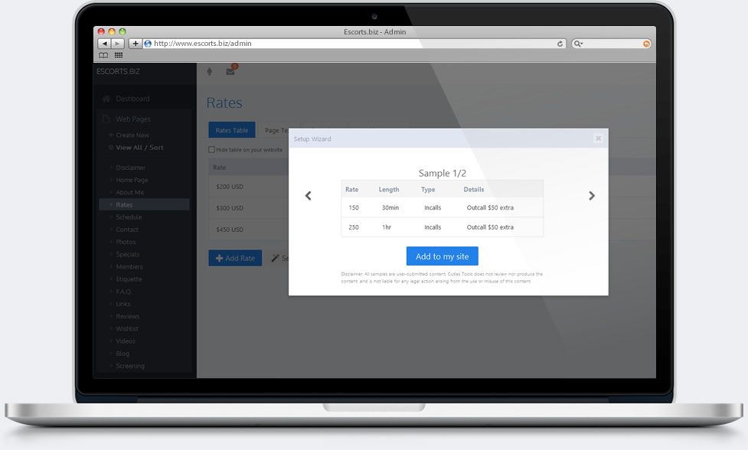The width and height of the screenshot is (748, 450).
Task: Open View All / Sort in sidebar
Action: [x=139, y=147]
